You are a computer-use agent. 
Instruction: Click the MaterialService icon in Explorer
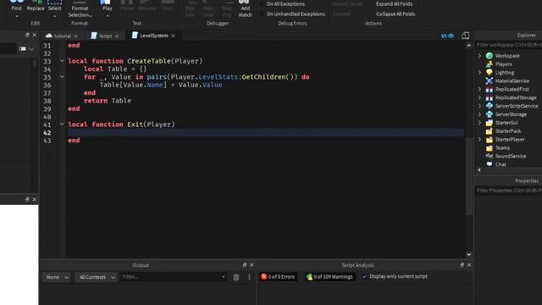tap(489, 80)
